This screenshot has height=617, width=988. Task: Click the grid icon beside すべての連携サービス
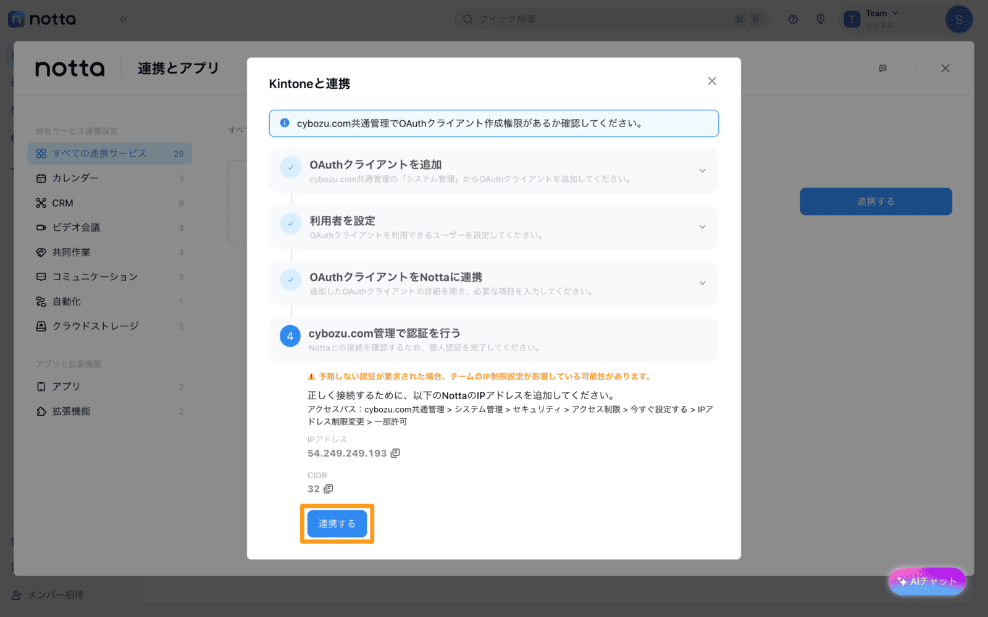(x=41, y=154)
